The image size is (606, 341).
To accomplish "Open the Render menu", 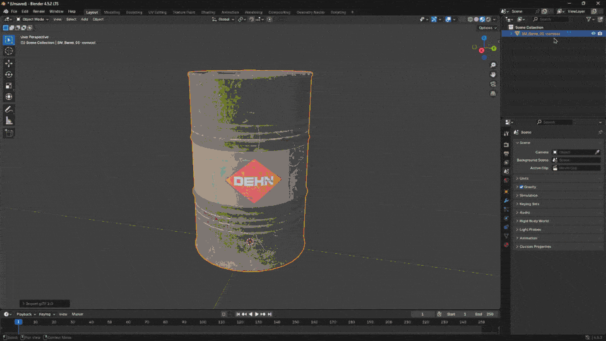I will click(x=39, y=11).
